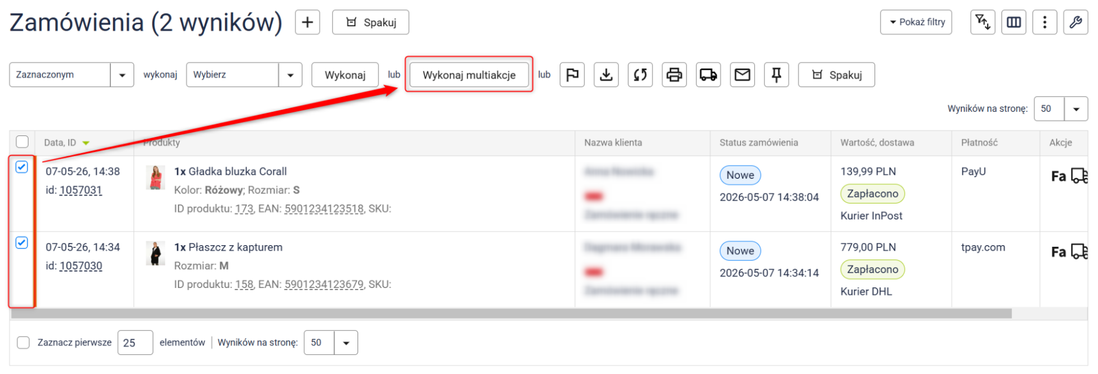Expand Pokaż filtry dropdown
This screenshot has width=1098, height=374.
point(916,22)
